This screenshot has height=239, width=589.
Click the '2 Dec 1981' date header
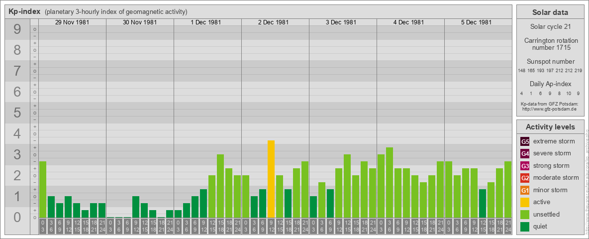pyautogui.click(x=273, y=22)
